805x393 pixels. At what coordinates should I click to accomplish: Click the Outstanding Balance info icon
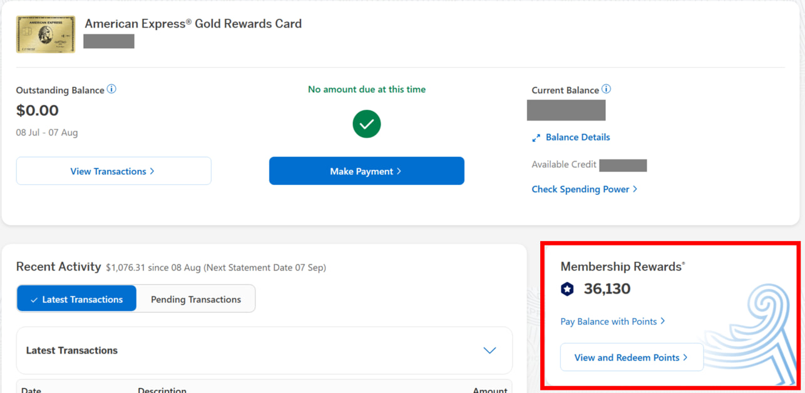[x=111, y=89]
